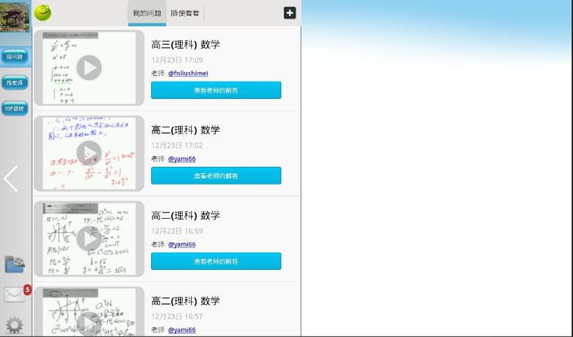Play the video dated 12月23日 17:02

pyautogui.click(x=89, y=153)
